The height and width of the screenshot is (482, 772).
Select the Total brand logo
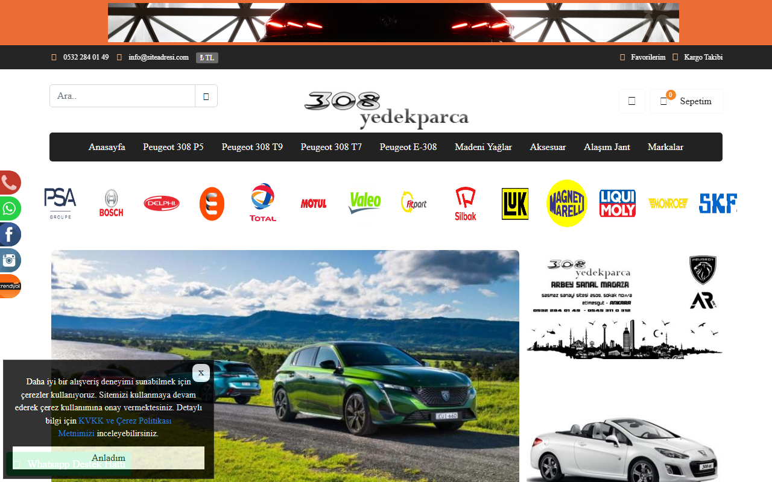pos(263,203)
